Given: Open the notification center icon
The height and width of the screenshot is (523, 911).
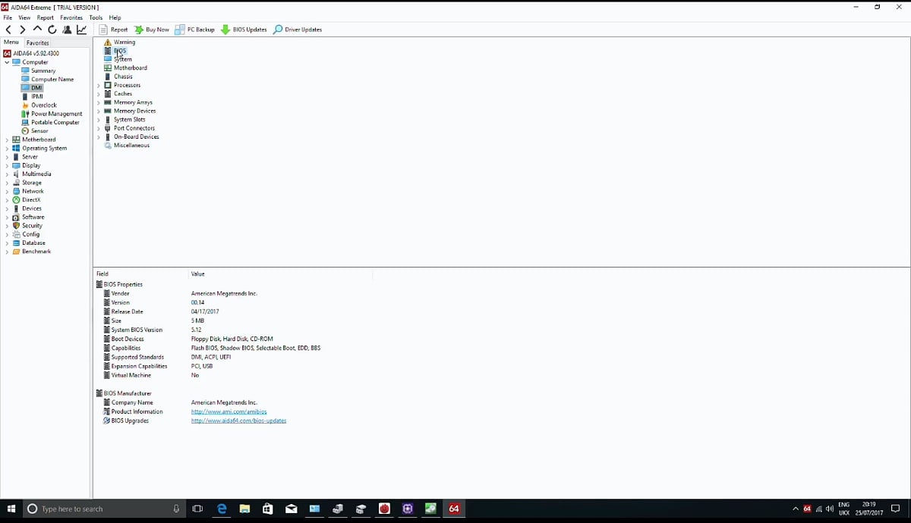Looking at the screenshot, I should click(895, 509).
